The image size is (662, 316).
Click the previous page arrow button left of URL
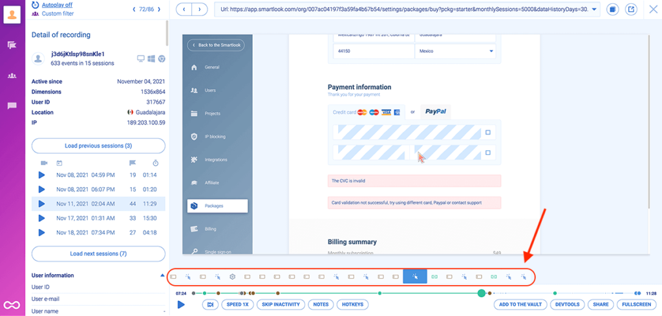point(184,9)
